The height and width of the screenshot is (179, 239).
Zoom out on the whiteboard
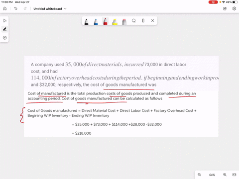coord(200,175)
